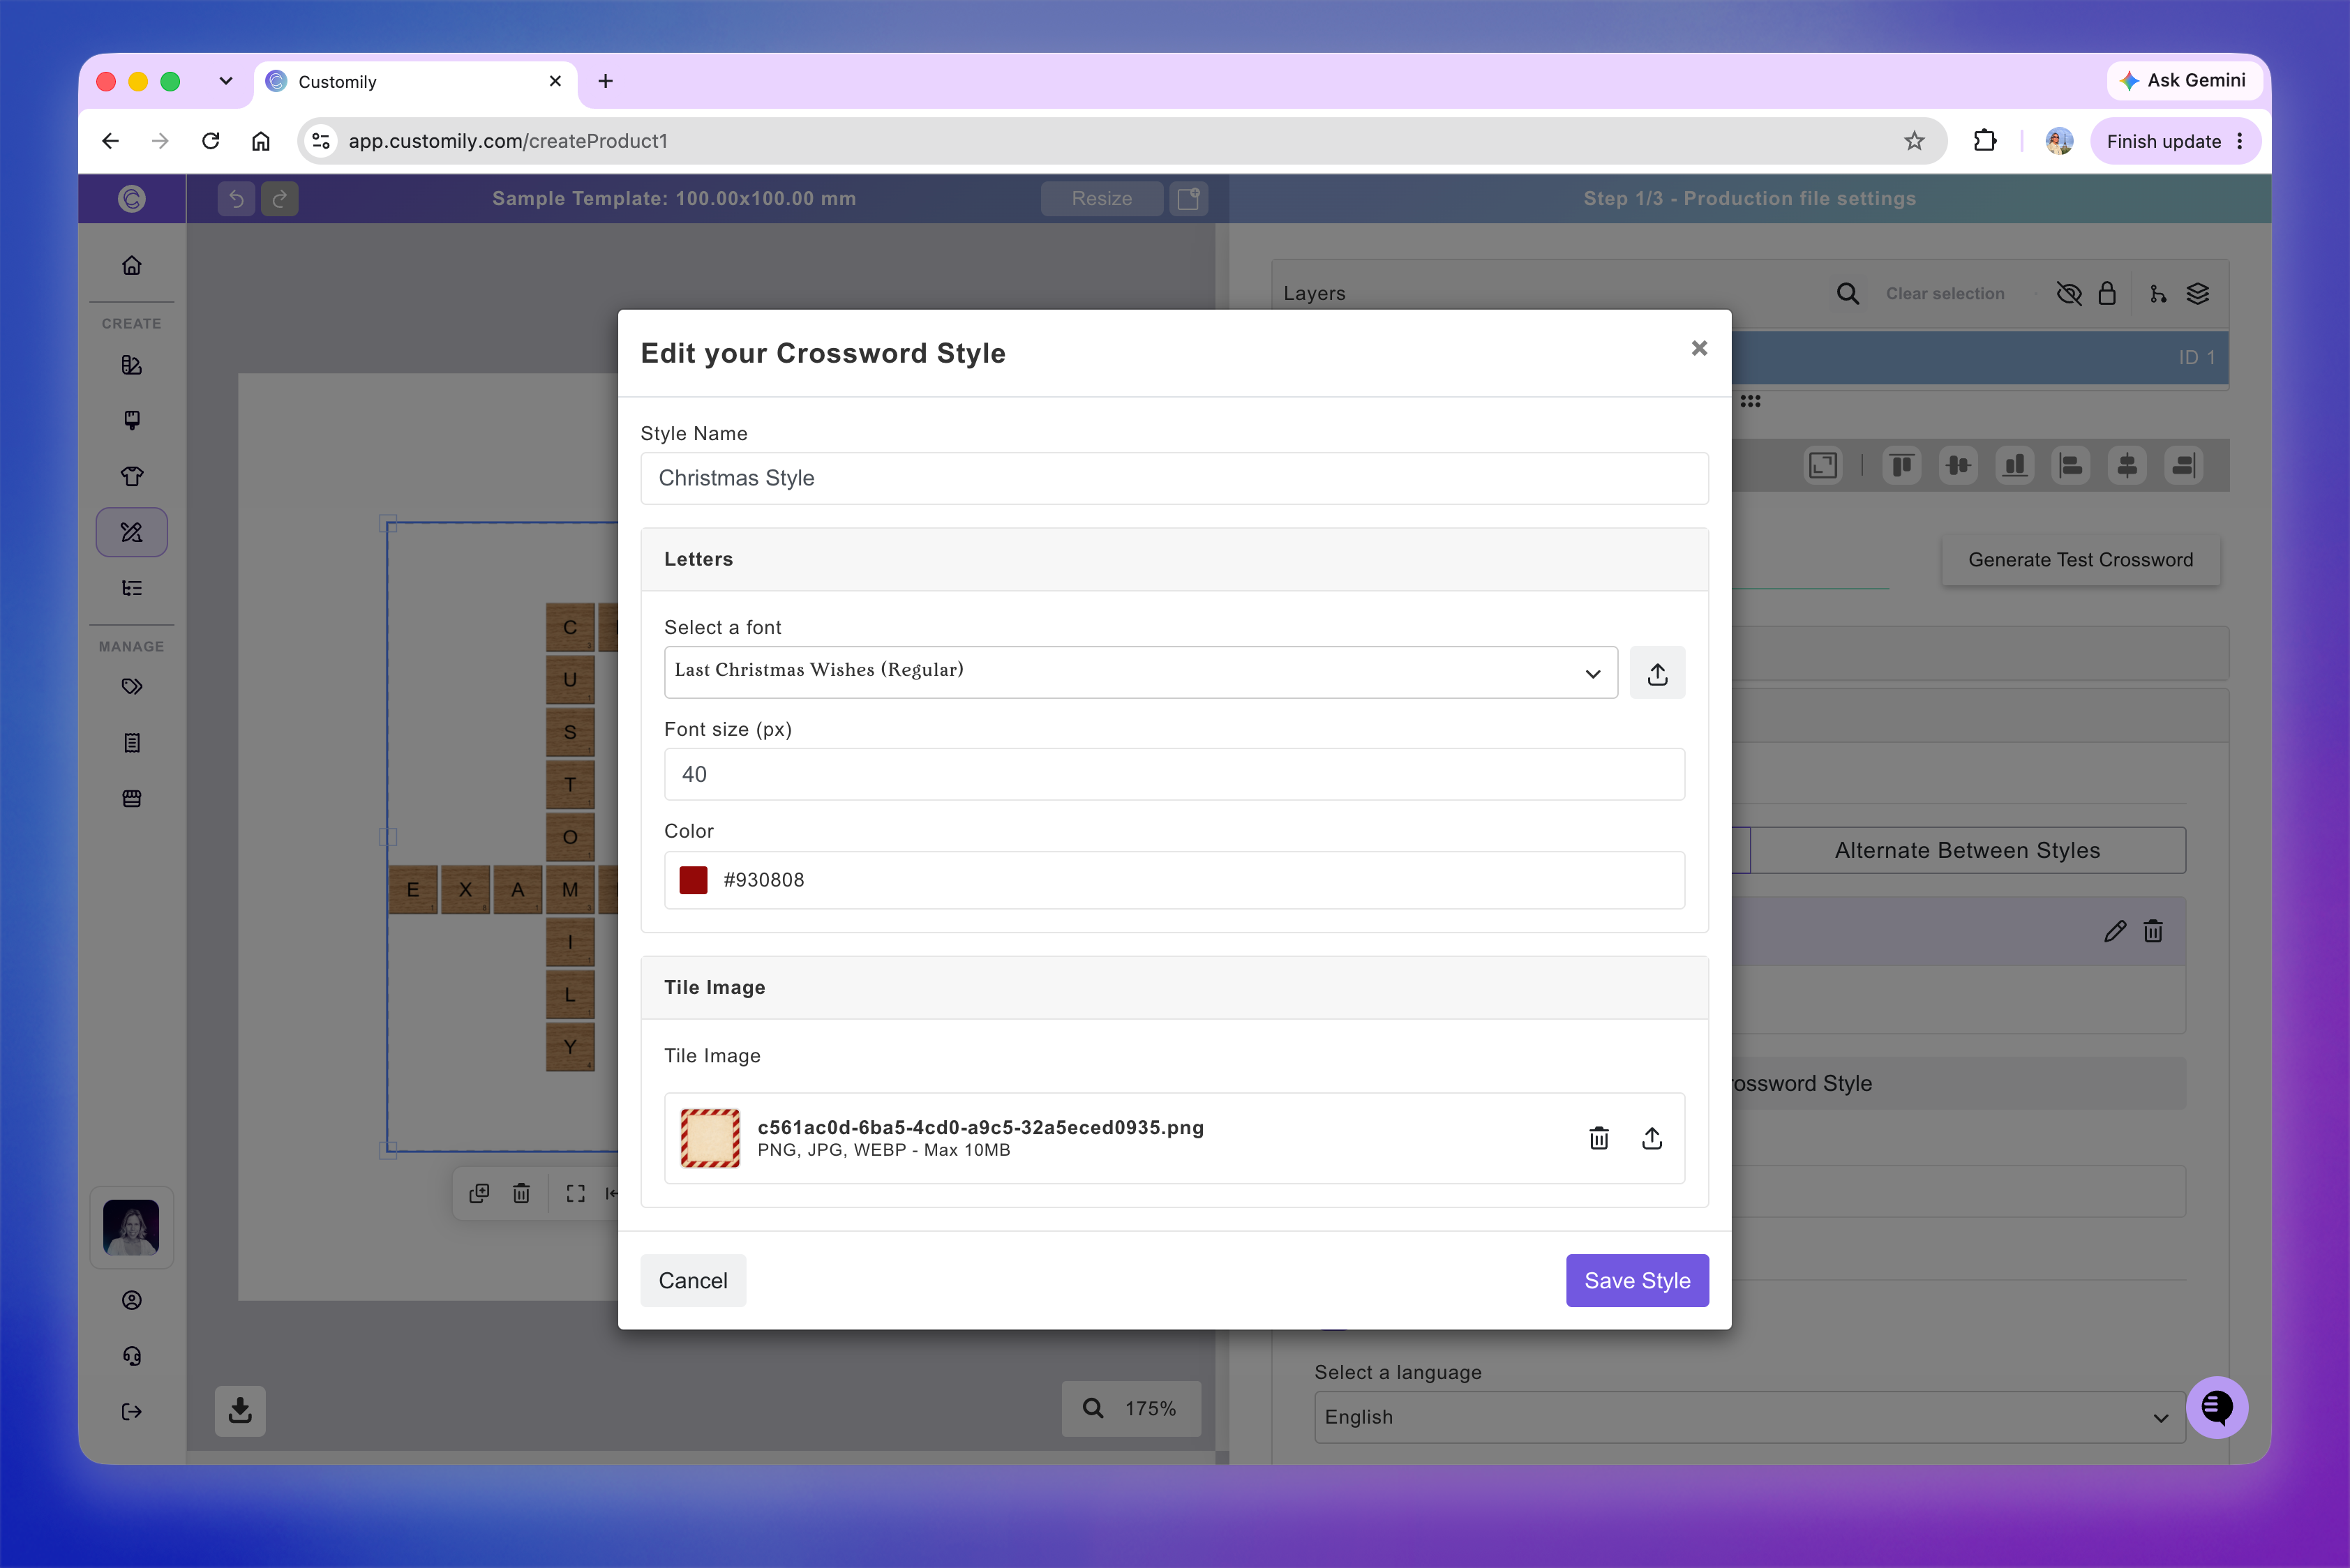Viewport: 2350px width, 1568px height.
Task: Upload a new tile image file
Action: 1652,1138
